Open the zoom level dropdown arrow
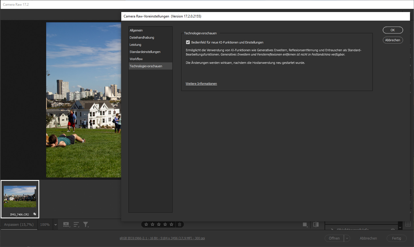 [x=56, y=225]
